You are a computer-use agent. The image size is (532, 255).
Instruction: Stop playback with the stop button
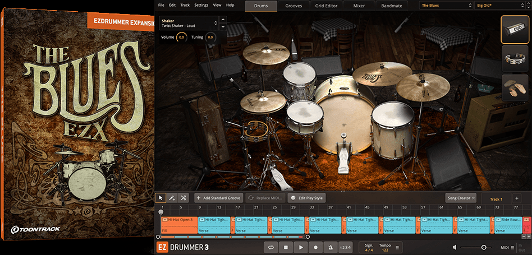click(286, 248)
